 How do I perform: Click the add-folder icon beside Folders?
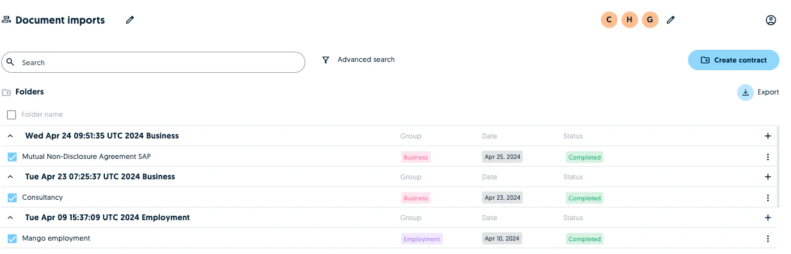pyautogui.click(x=6, y=92)
